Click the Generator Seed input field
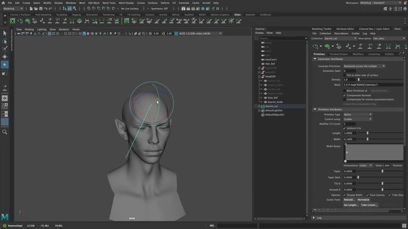Screen dimensions: 408x229 349,71
